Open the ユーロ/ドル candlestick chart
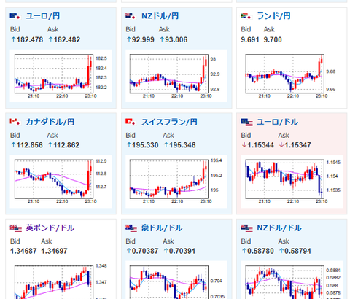The image size is (350, 299). [292, 182]
